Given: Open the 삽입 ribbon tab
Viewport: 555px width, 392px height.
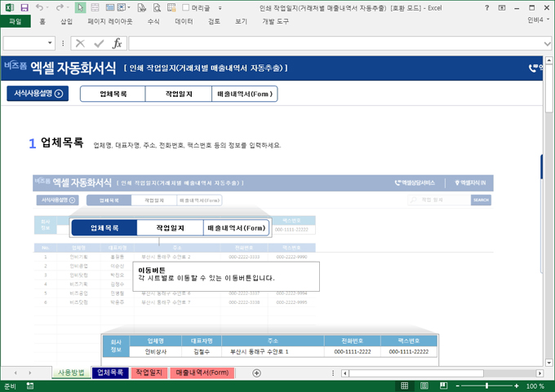Looking at the screenshot, I should pos(66,21).
